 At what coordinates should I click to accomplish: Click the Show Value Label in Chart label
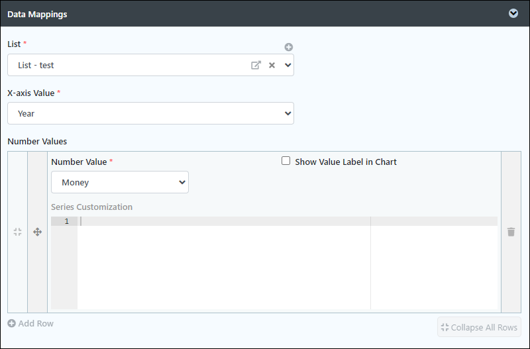pos(346,162)
